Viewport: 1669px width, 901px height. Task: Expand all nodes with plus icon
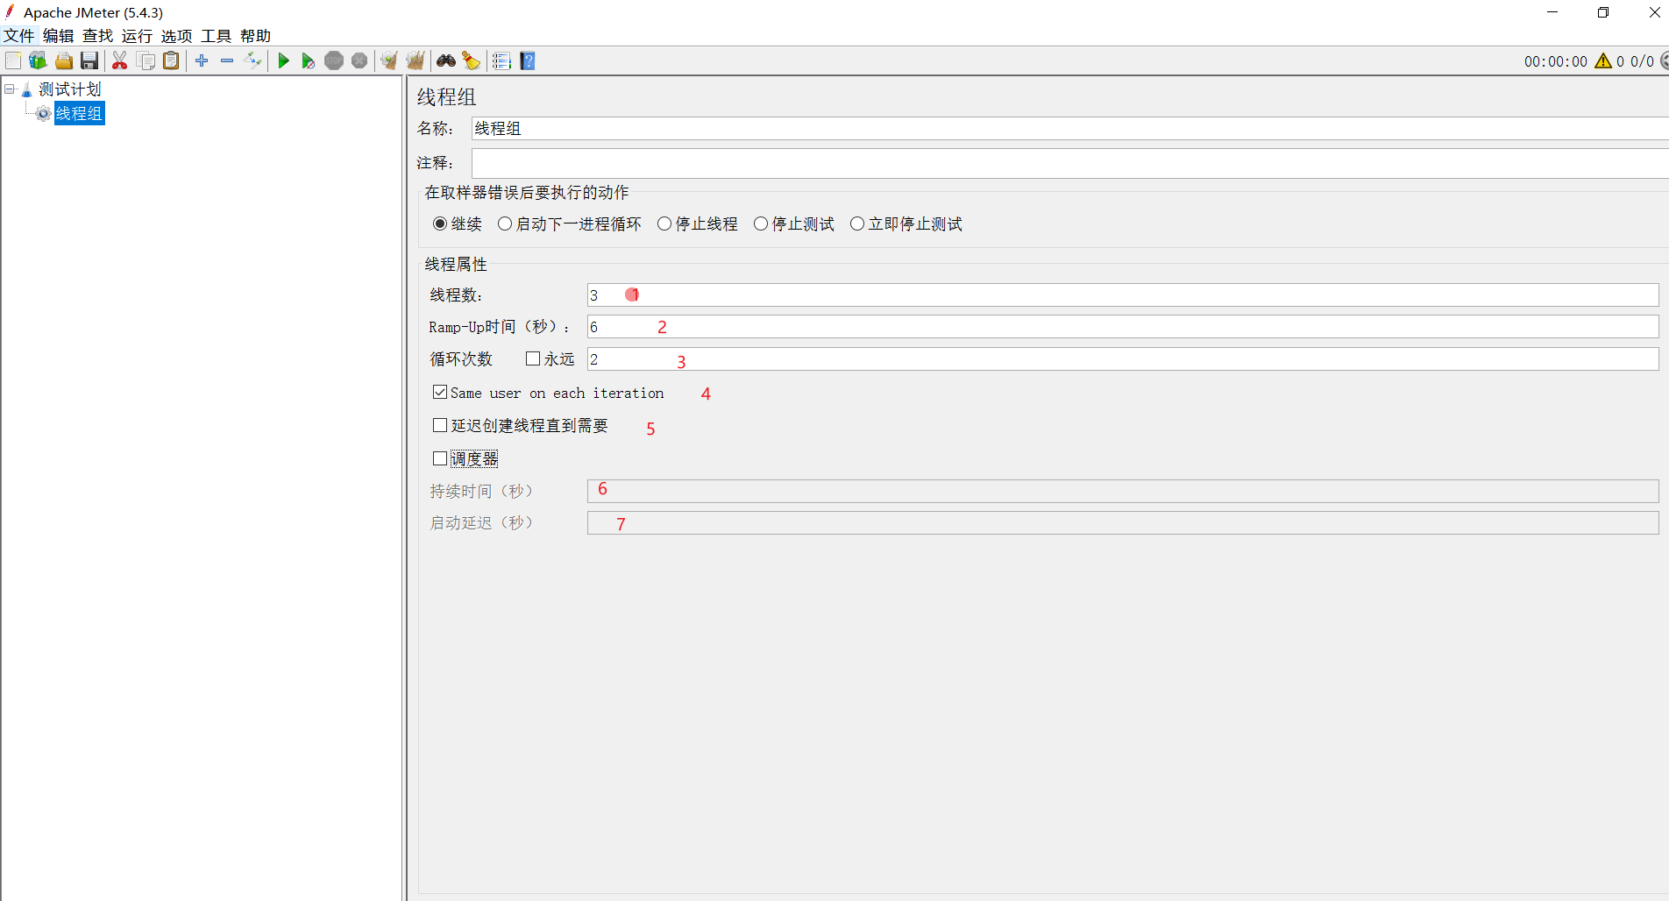[x=202, y=60]
